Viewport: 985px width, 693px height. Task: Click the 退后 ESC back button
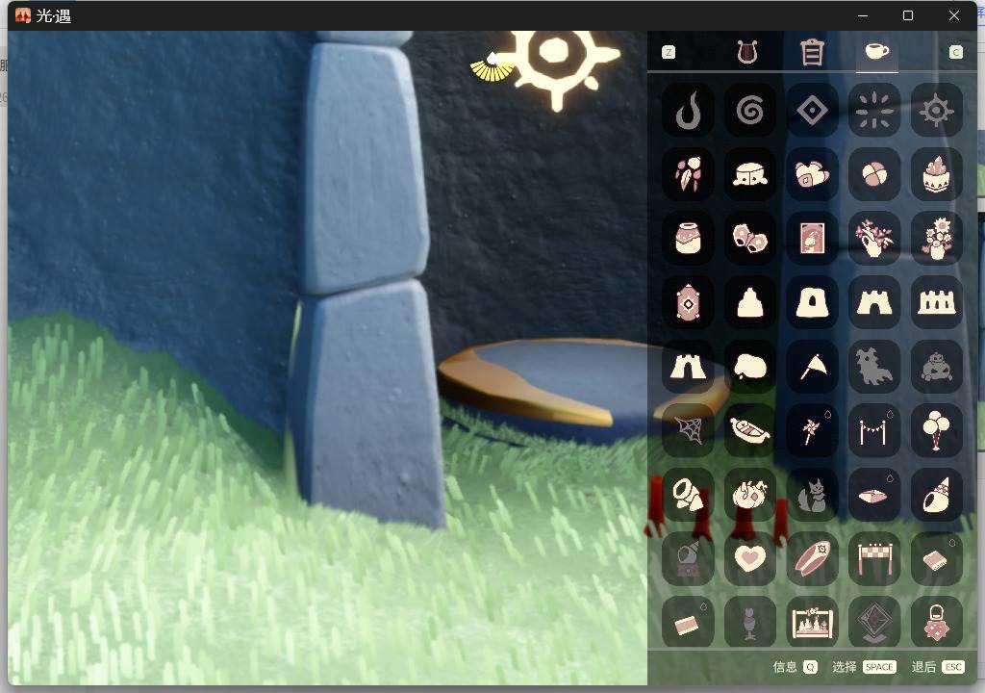coord(938,667)
